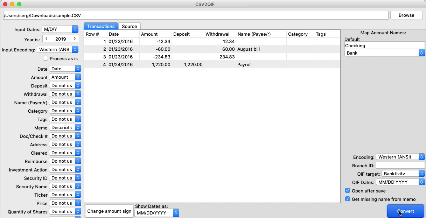Image resolution: width=426 pixels, height=218 pixels.
Task: Select the Payroll payee cell
Action: 261,65
